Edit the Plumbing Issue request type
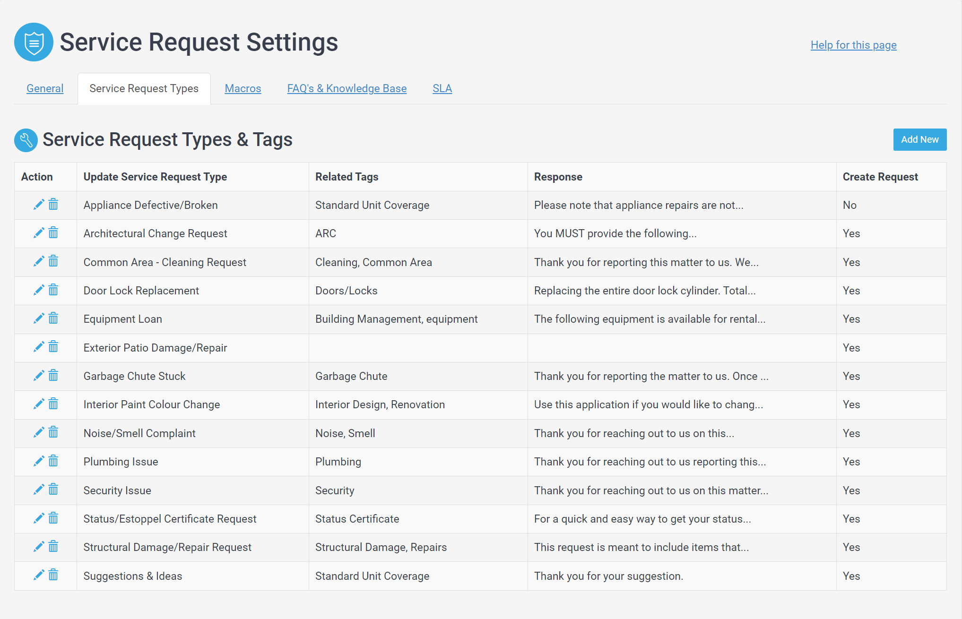This screenshot has height=619, width=962. (x=38, y=461)
